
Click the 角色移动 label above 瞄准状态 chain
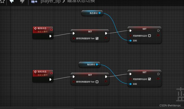click(93, 13)
